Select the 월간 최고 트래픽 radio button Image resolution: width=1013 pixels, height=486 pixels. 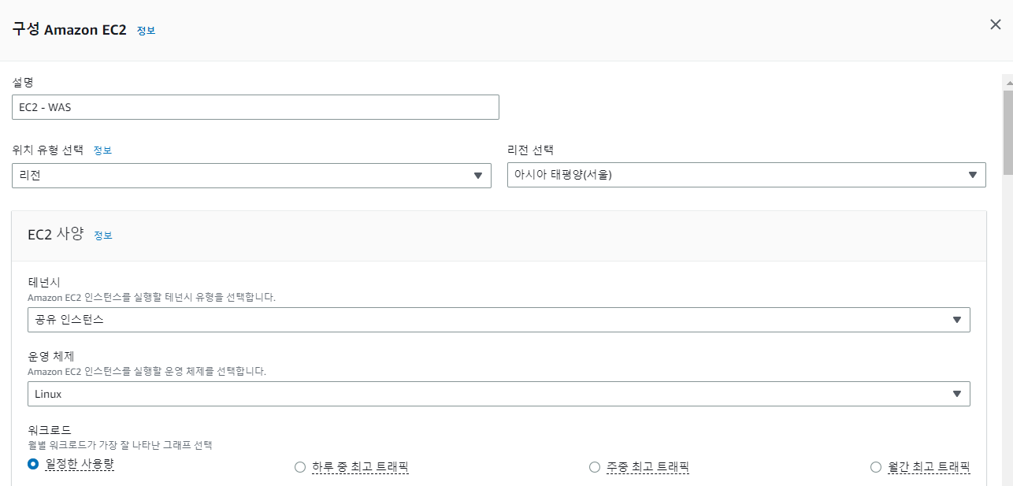pos(876,467)
